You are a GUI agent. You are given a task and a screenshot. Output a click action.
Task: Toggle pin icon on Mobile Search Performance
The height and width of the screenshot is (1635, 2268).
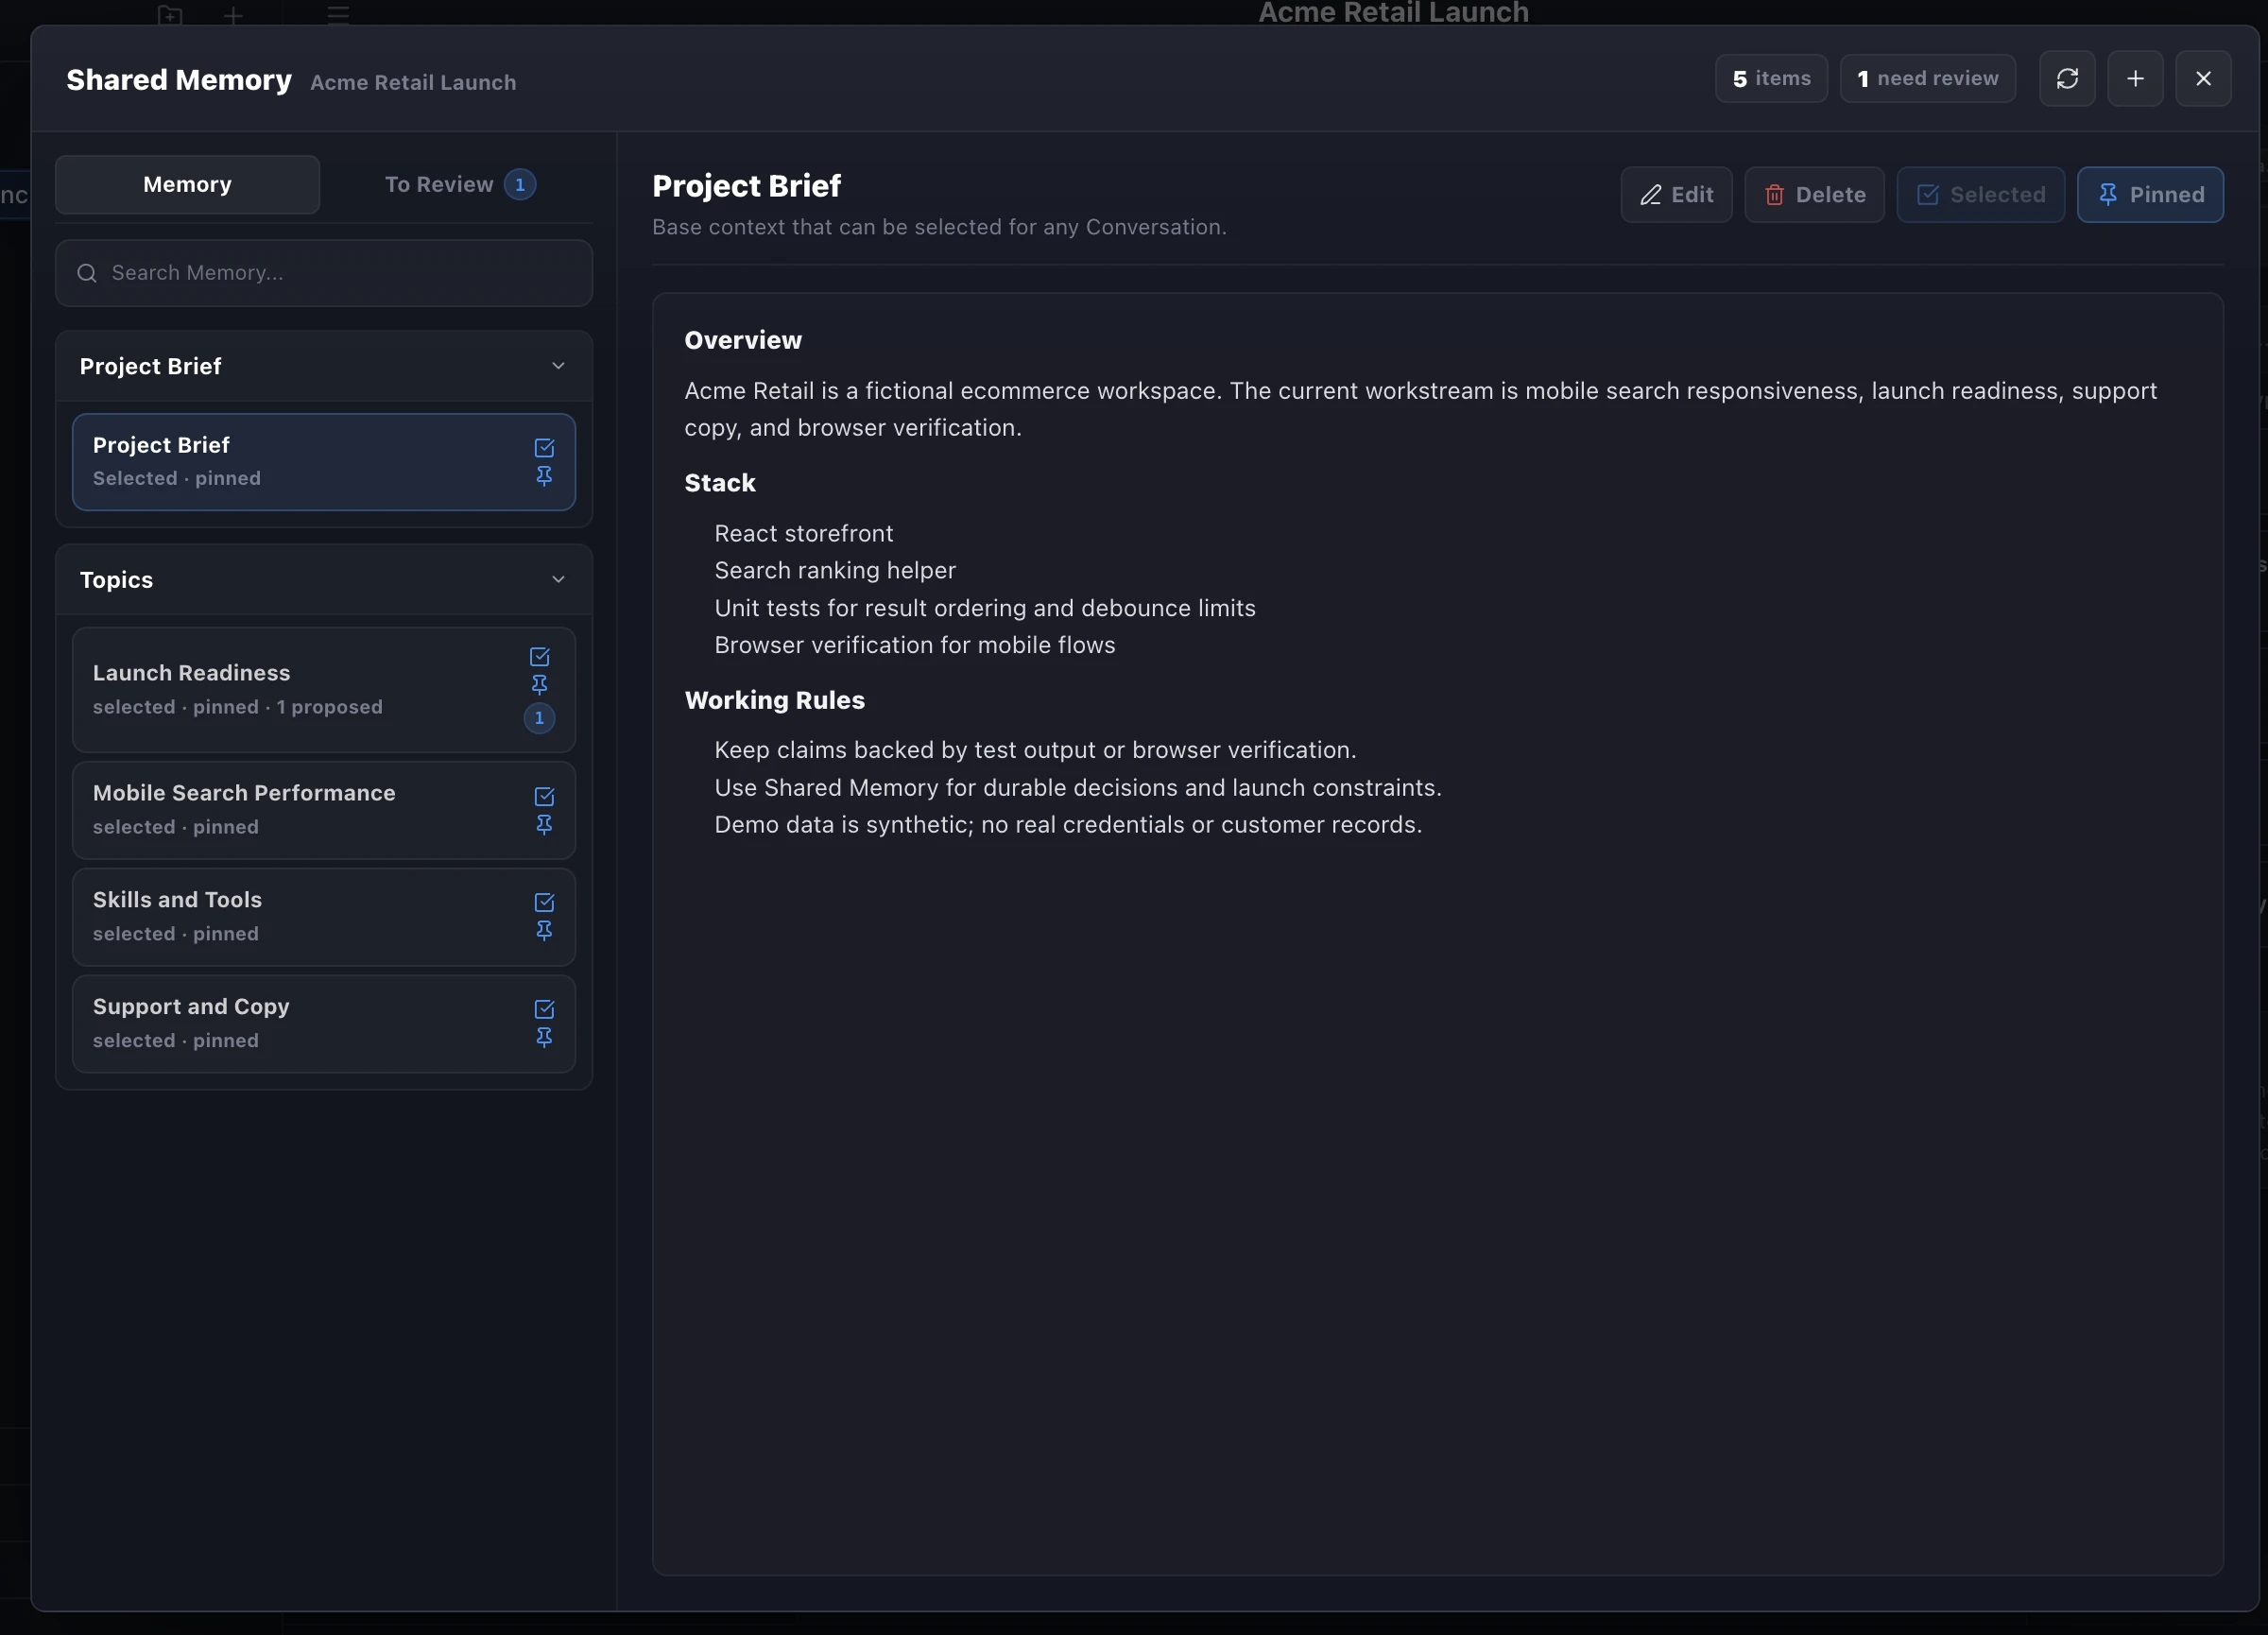[544, 825]
